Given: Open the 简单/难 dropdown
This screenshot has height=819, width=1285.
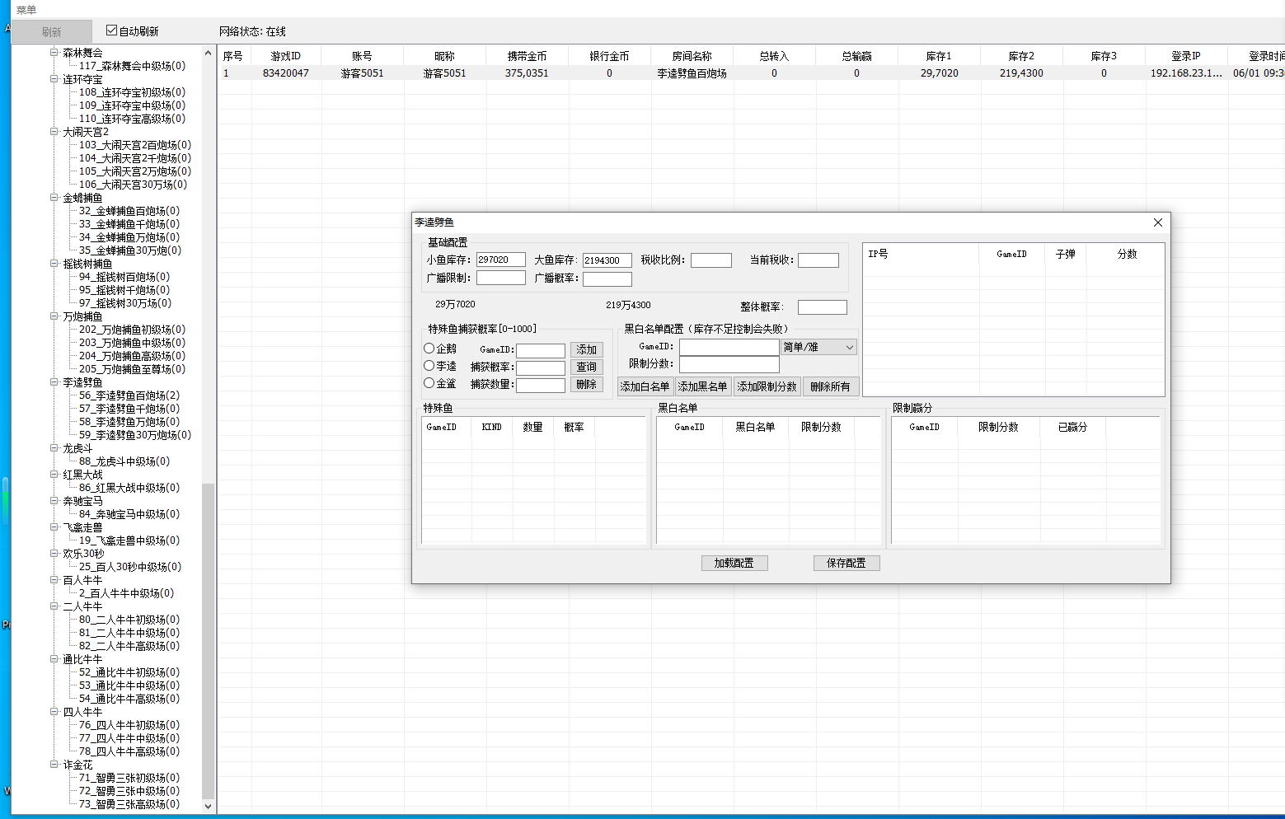Looking at the screenshot, I should point(819,347).
